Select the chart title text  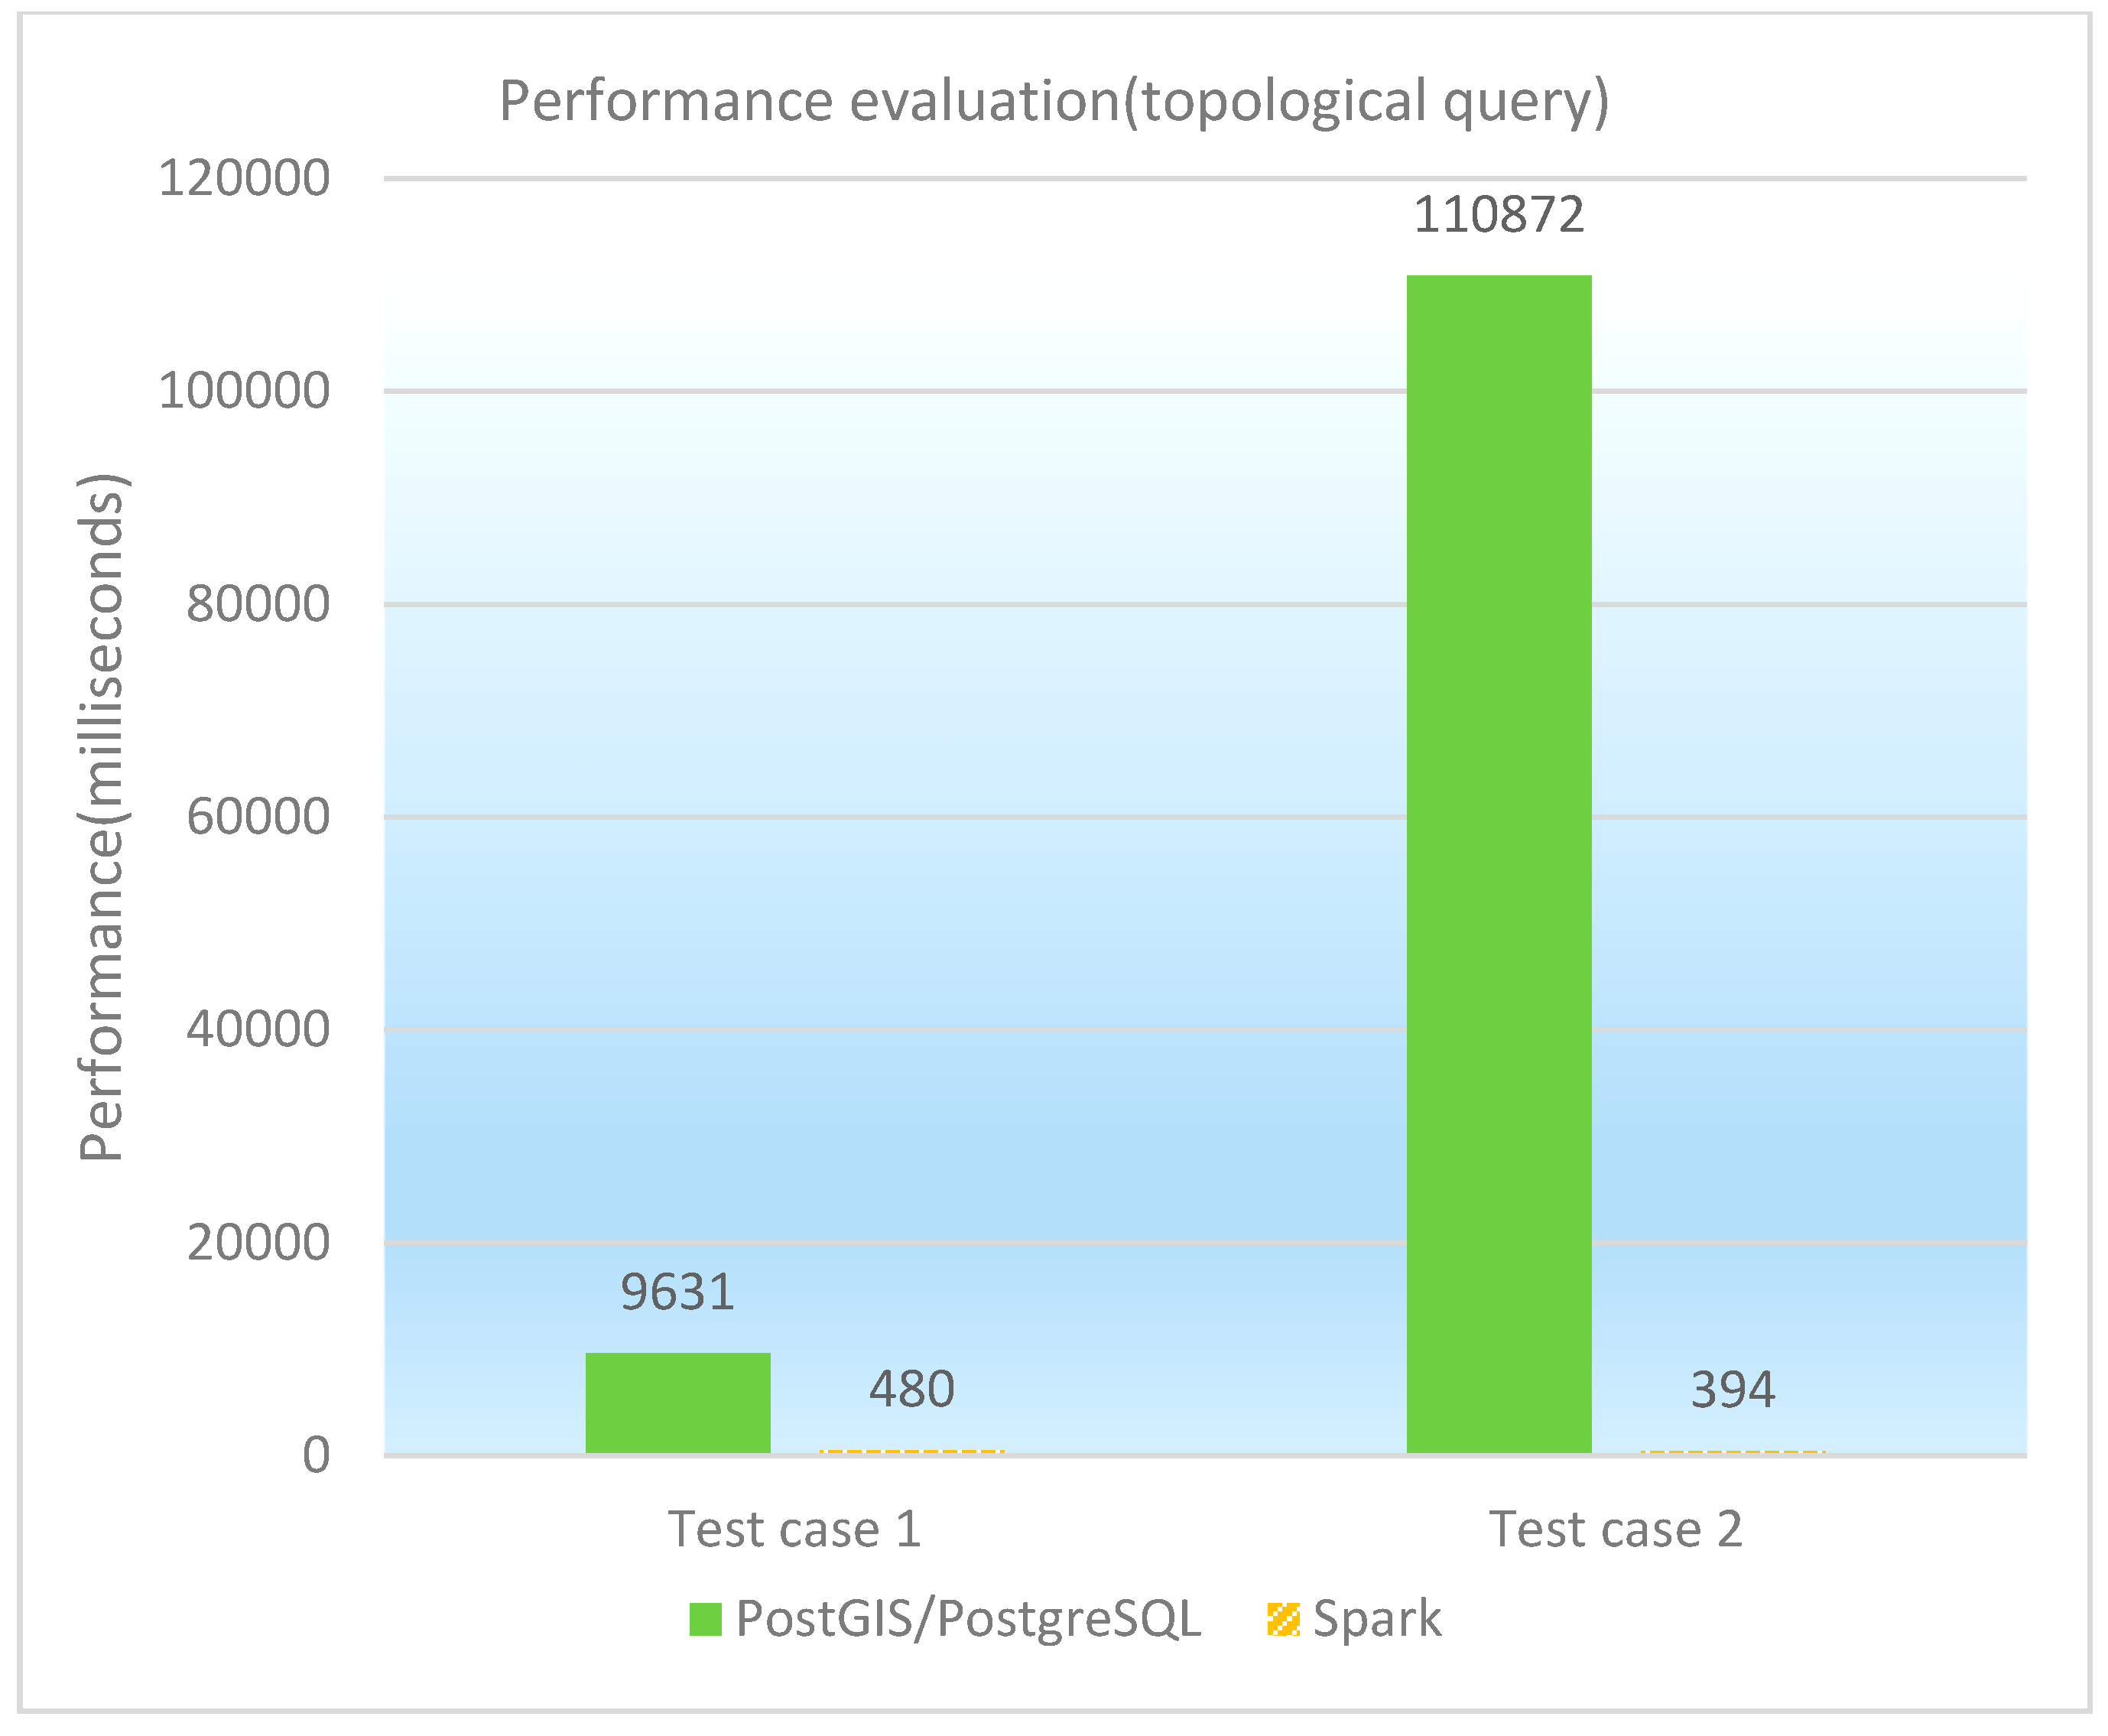[x=1054, y=102]
